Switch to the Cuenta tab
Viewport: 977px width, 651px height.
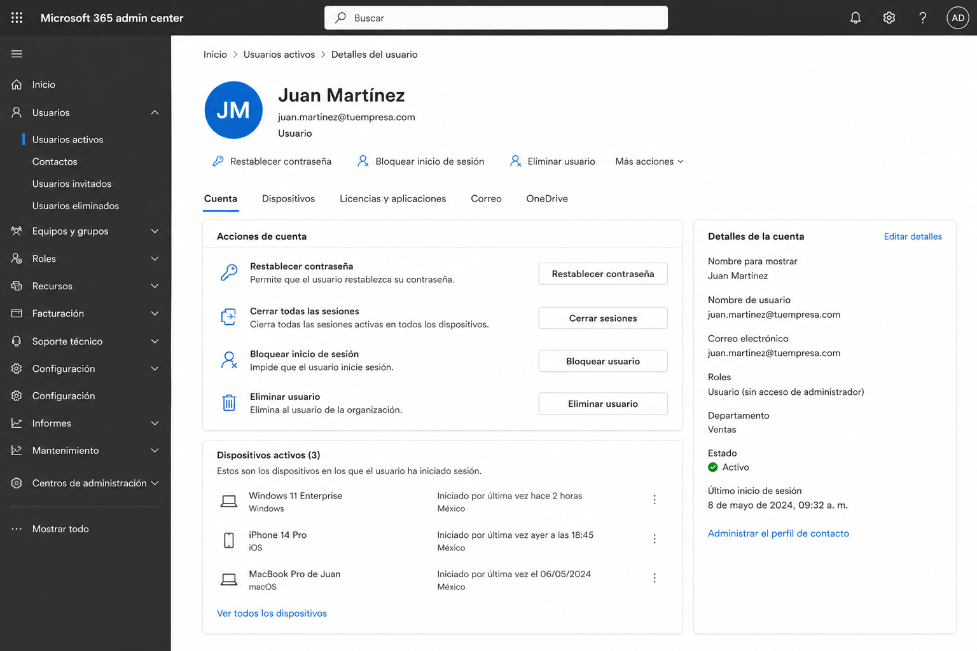[x=221, y=199]
